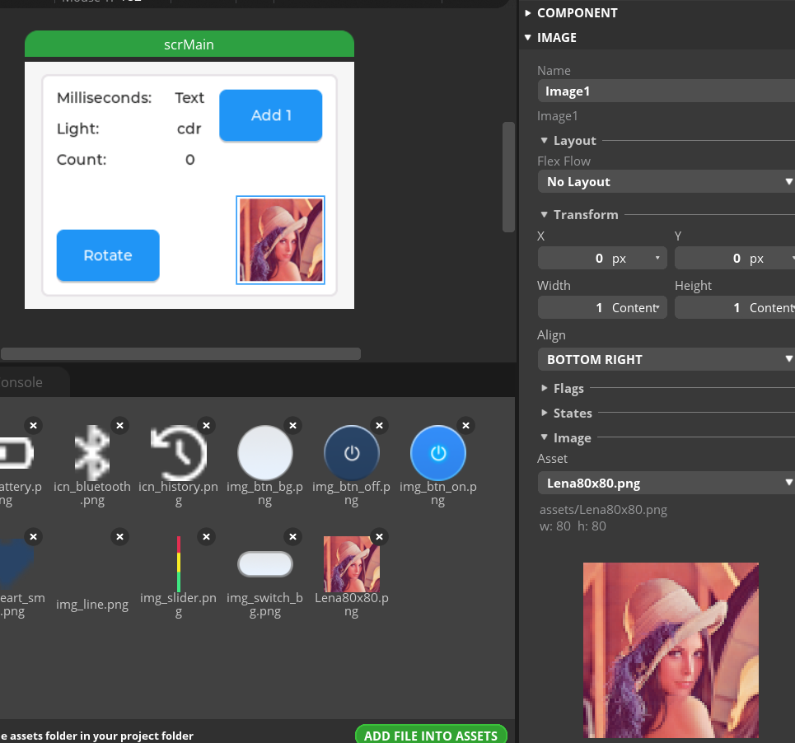Click the Name field containing Image1
The image size is (795, 743).
pyautogui.click(x=666, y=91)
